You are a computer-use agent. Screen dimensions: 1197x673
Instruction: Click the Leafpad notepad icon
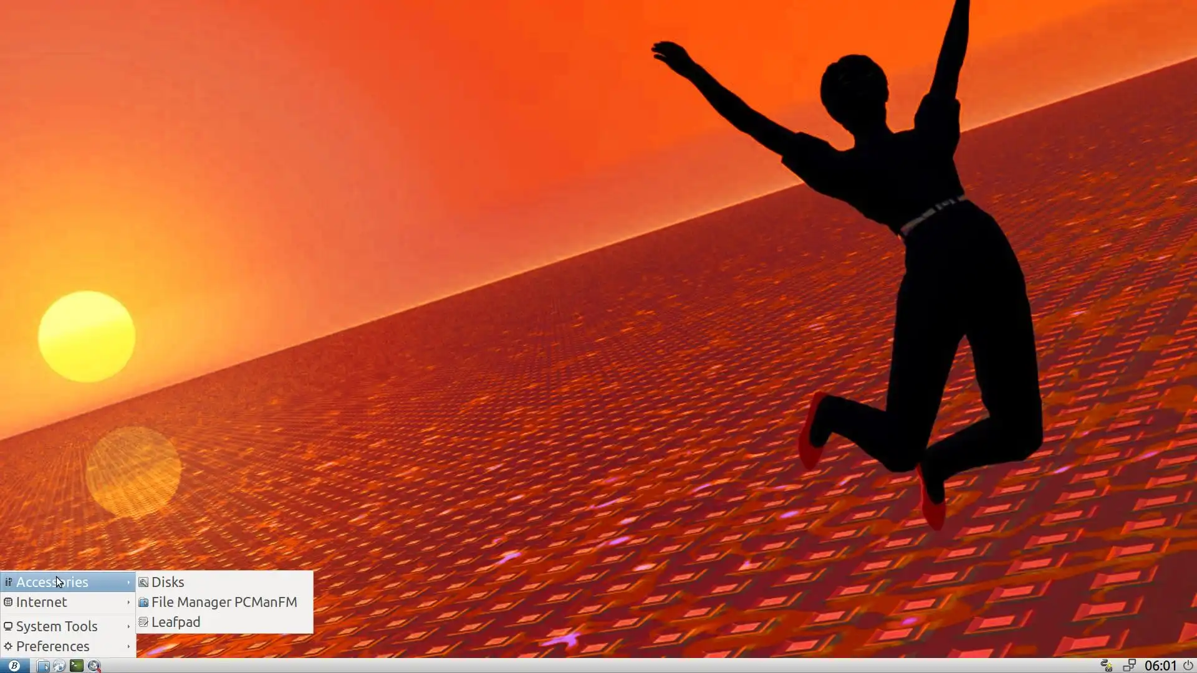click(x=143, y=622)
